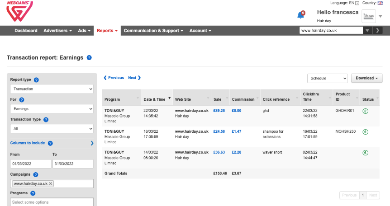This screenshot has width=390, height=206.
Task: Go to Dashboard menu item
Action: pos(26,31)
